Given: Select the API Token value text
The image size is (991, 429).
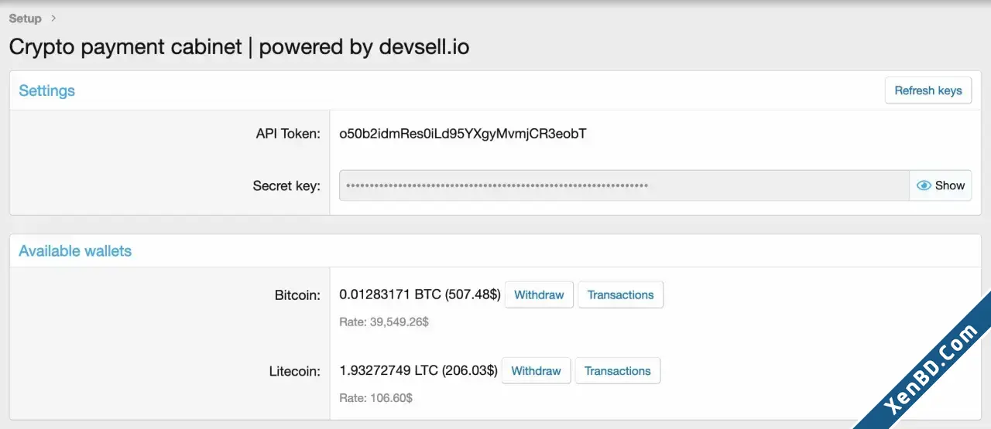Looking at the screenshot, I should pyautogui.click(x=463, y=134).
